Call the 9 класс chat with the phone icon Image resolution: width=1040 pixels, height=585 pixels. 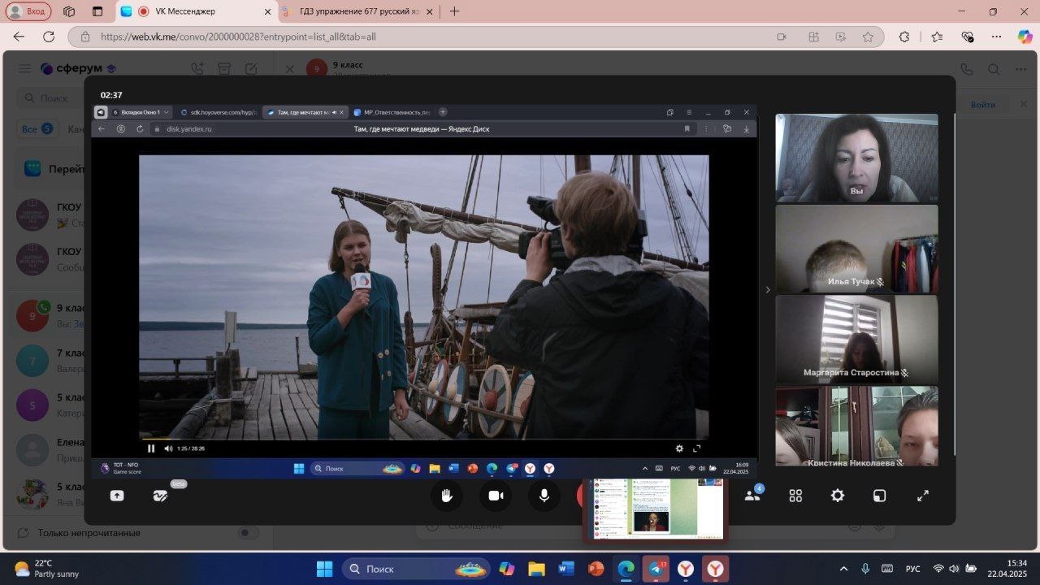[x=966, y=69]
